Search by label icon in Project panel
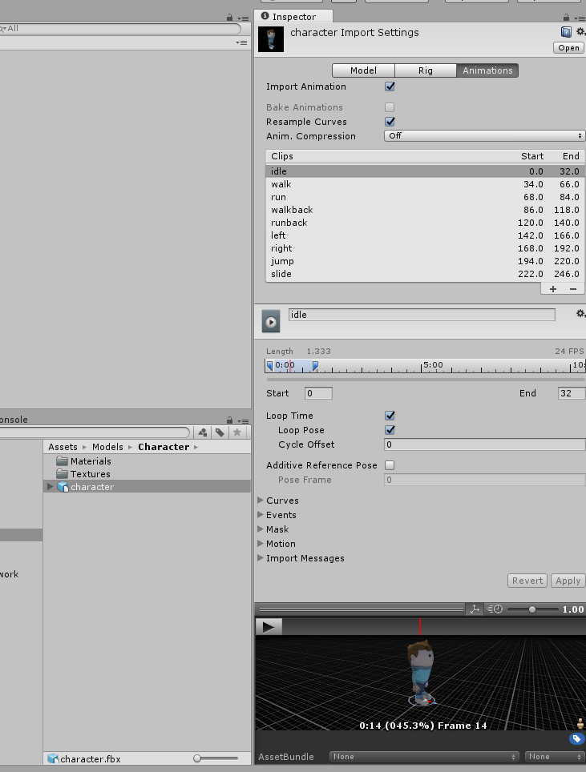The height and width of the screenshot is (772, 586). [220, 432]
